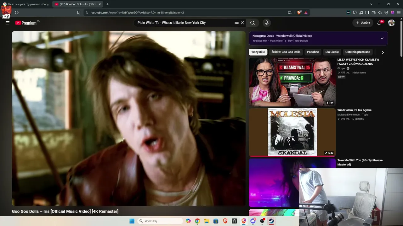Click the Windows taskbar Wyszukaj search box

160,221
